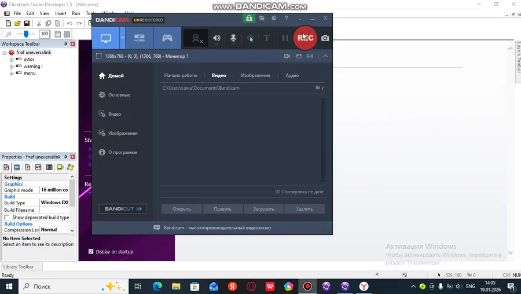The height and width of the screenshot is (294, 521).
Task: Open Bandicam output folder icon in title bar
Action: [262, 18]
